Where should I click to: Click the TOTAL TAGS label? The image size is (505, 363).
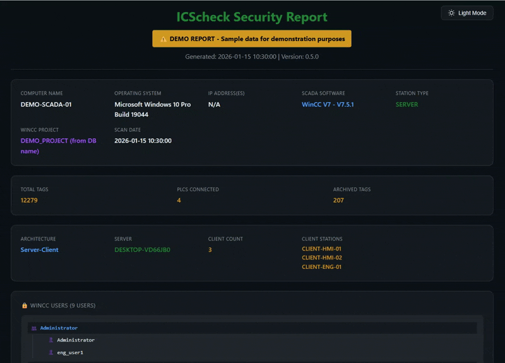(34, 189)
